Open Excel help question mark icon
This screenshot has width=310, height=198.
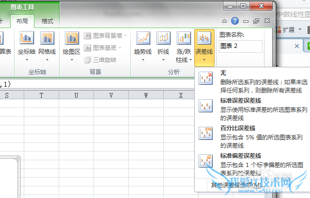coord(235,21)
